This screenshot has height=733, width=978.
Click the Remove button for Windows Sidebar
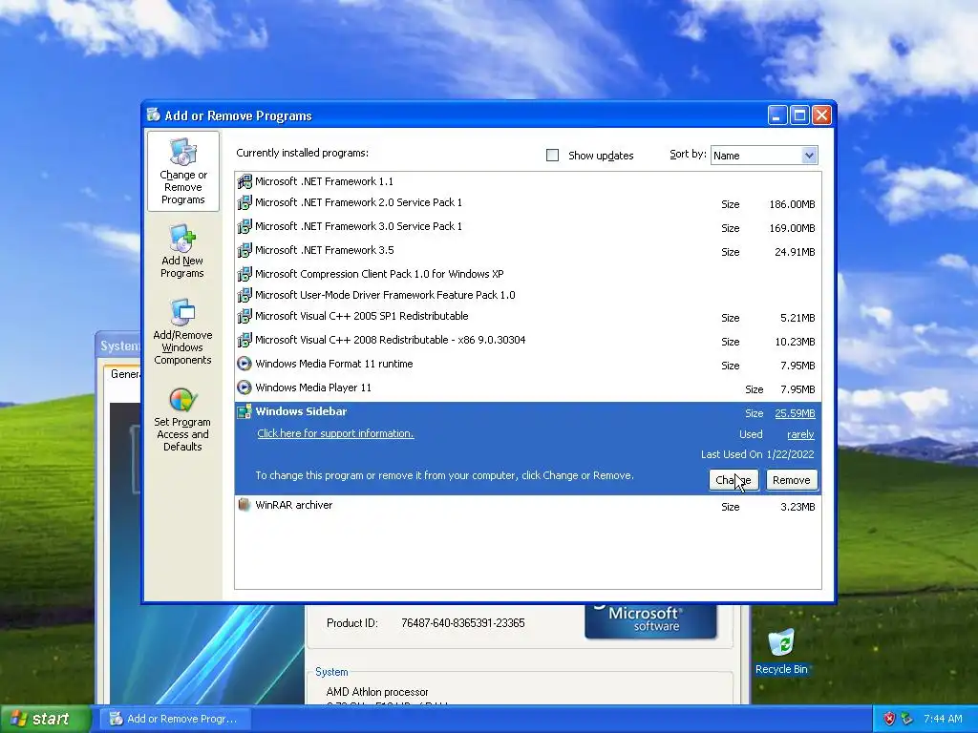coord(791,480)
